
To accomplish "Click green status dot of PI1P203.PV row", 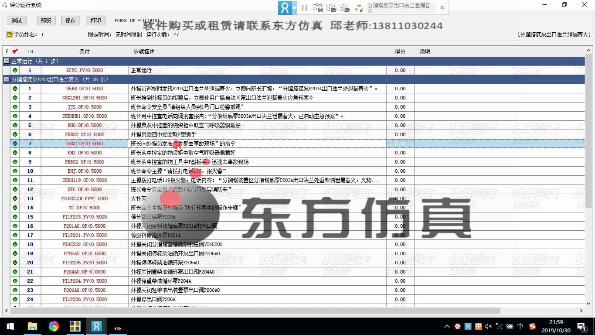I will pyautogui.click(x=15, y=217).
